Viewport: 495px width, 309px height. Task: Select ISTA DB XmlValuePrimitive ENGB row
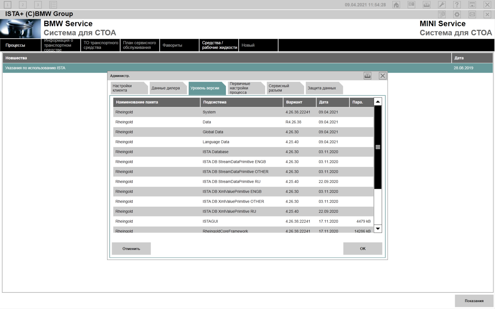243,191
